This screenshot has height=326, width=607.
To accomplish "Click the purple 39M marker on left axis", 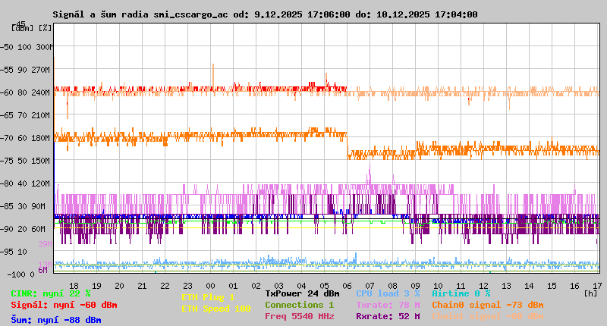I will click(44, 244).
